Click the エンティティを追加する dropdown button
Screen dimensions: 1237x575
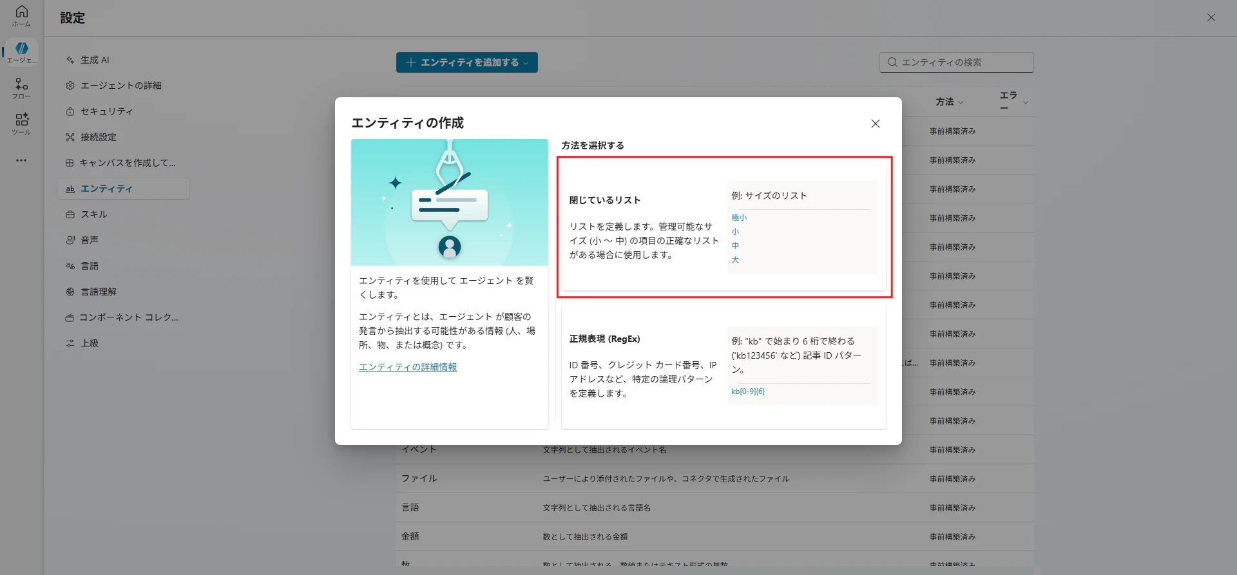467,62
